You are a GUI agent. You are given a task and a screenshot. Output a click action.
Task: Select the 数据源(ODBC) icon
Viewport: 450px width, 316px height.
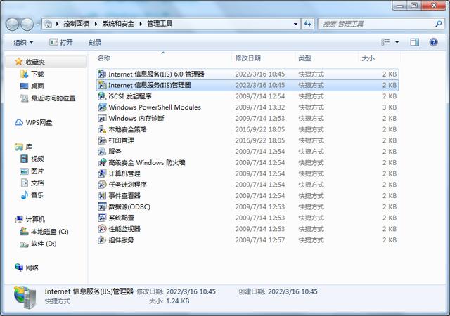tap(102, 206)
